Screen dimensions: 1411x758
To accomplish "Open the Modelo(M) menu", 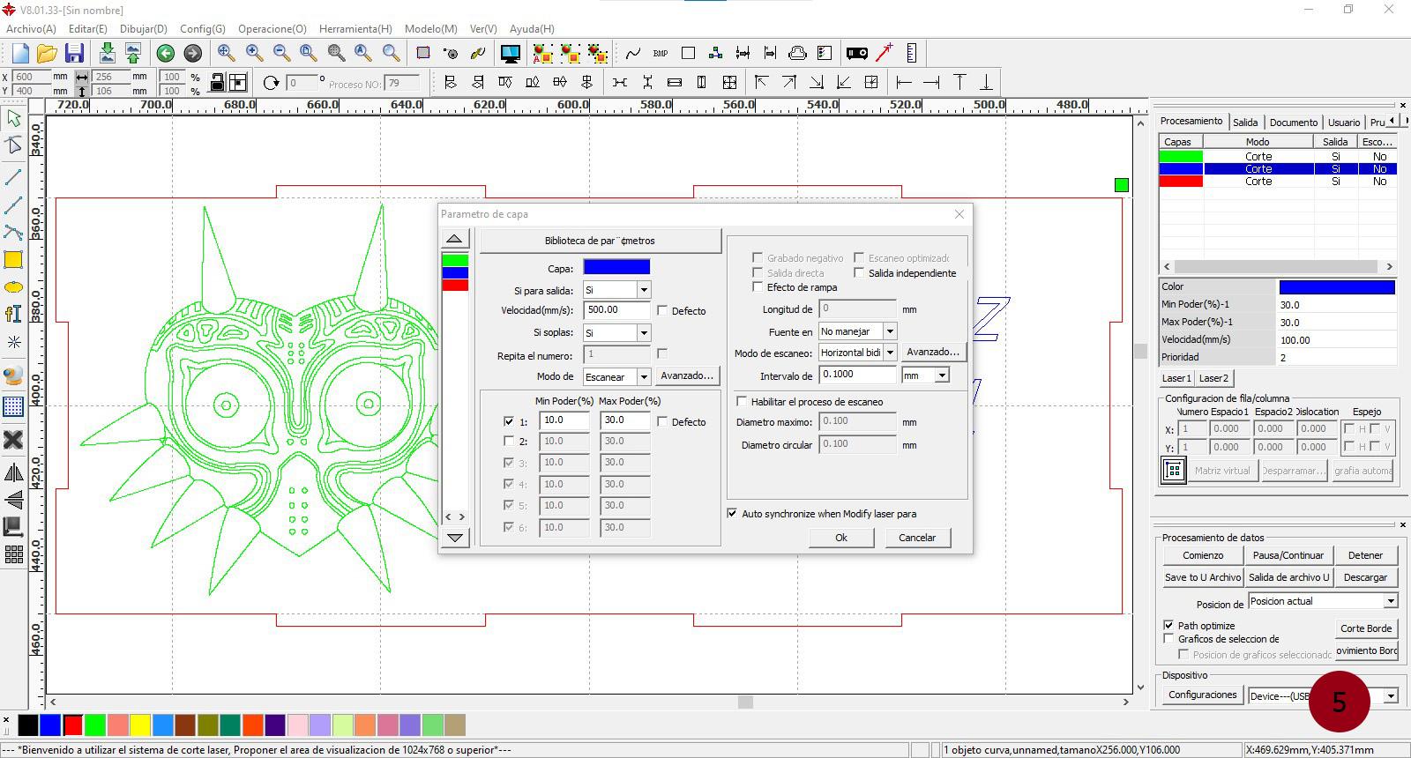I will 430,29.
